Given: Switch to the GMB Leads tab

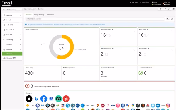Looking at the screenshot, I should pos(50,15).
